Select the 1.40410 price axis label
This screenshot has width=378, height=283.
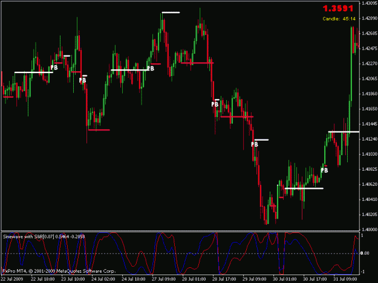(x=369, y=200)
